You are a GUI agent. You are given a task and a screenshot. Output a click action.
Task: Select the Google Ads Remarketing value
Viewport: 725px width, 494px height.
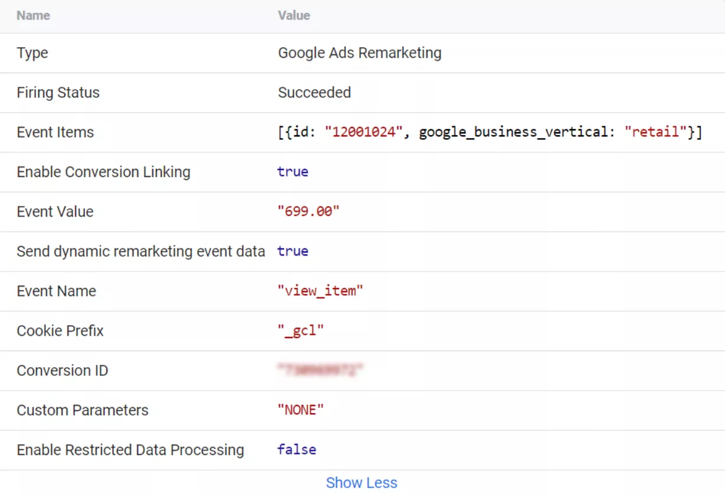tap(360, 53)
